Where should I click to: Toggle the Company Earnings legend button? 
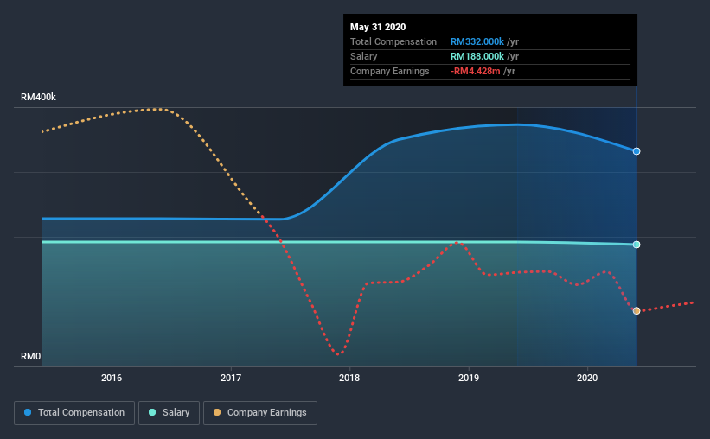(x=260, y=413)
